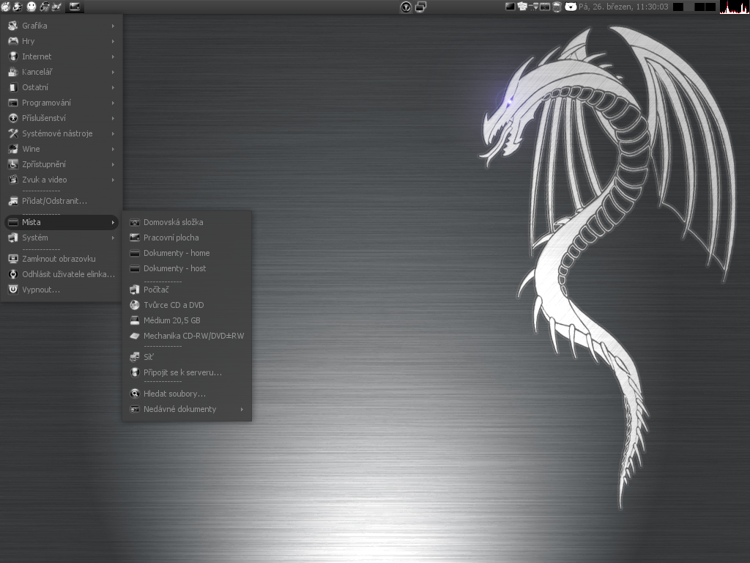This screenshot has width=750, height=563.
Task: Expand the Příslušenství submenu arrow
Action: click(x=113, y=118)
